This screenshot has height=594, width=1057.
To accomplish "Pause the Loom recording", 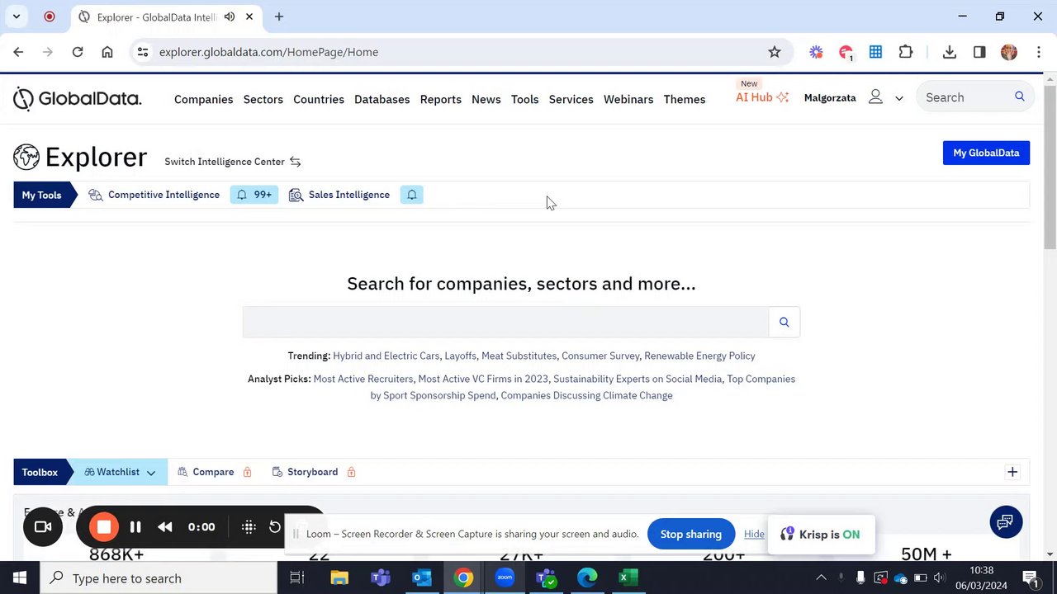I will (x=135, y=527).
